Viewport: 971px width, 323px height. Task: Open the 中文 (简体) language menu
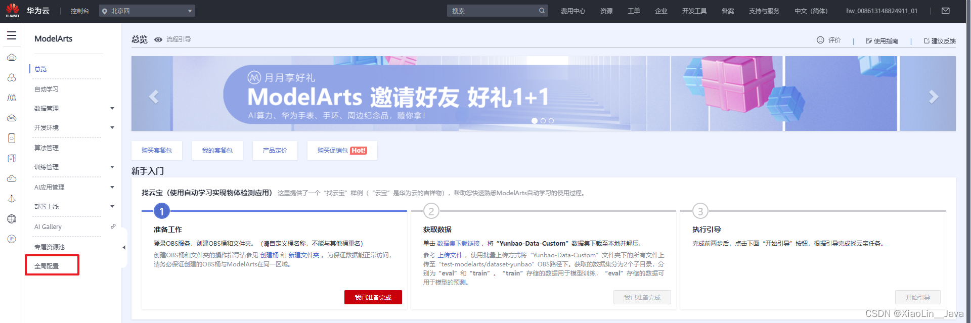pyautogui.click(x=811, y=11)
